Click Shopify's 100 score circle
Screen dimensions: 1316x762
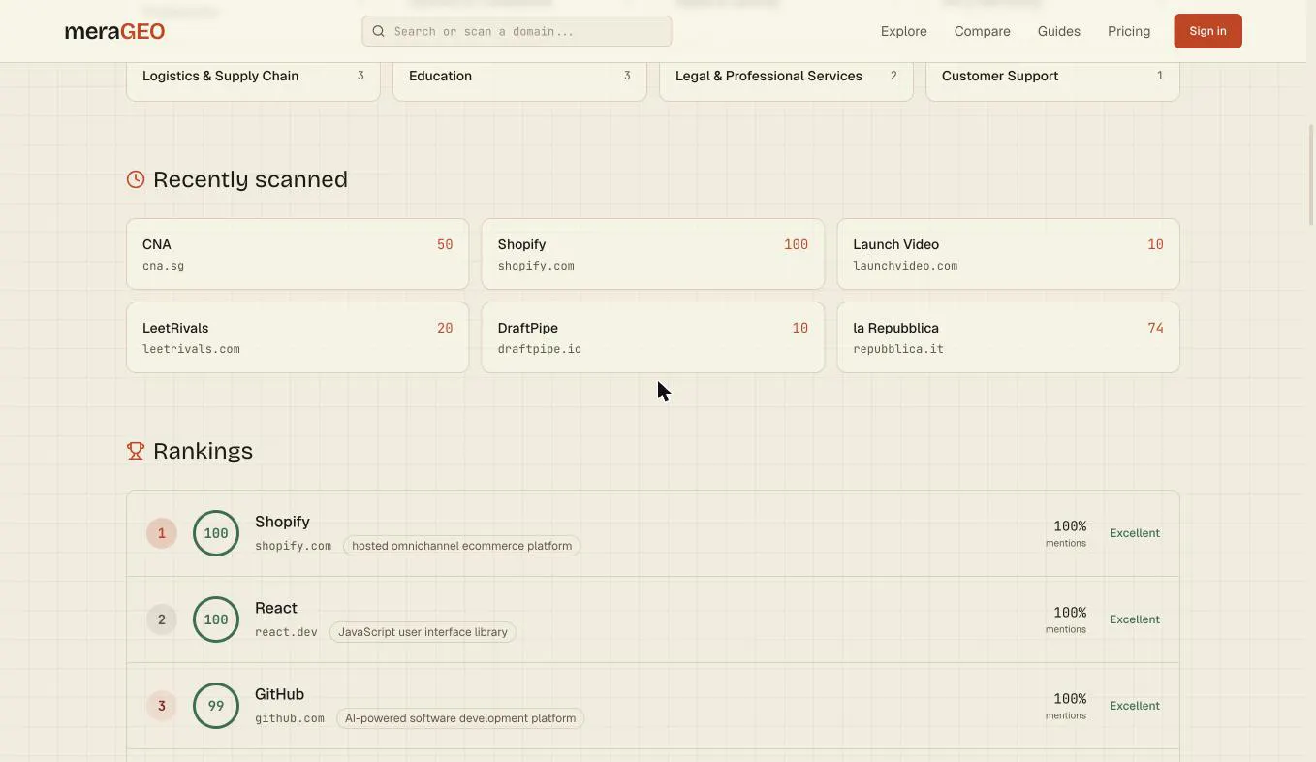[x=216, y=533]
